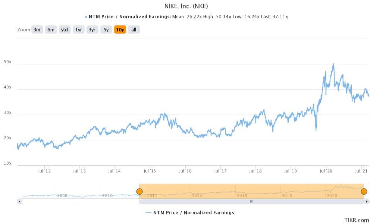Click the 2016 label in the navigator
The image size is (373, 224).
point(242,196)
